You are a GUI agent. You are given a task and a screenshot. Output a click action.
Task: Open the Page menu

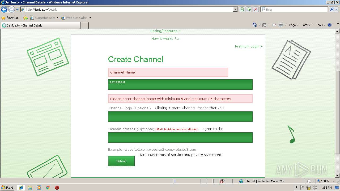tap(294, 25)
